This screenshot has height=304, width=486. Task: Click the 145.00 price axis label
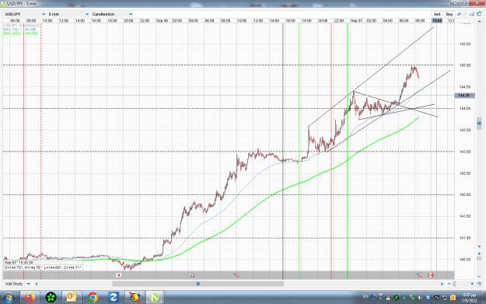coord(465,65)
